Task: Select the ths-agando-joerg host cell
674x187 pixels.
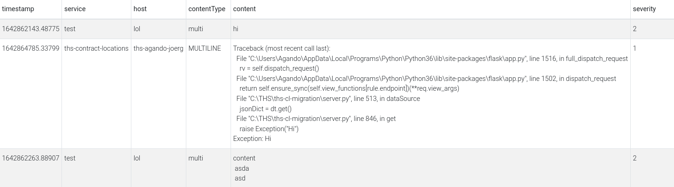Action: tap(158, 48)
